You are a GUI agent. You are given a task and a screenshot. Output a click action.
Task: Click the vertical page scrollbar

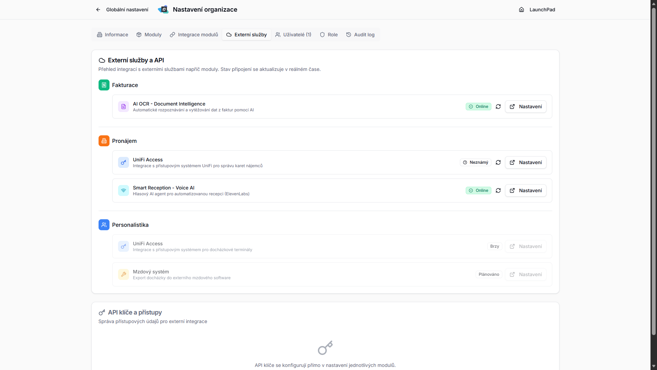[654, 171]
